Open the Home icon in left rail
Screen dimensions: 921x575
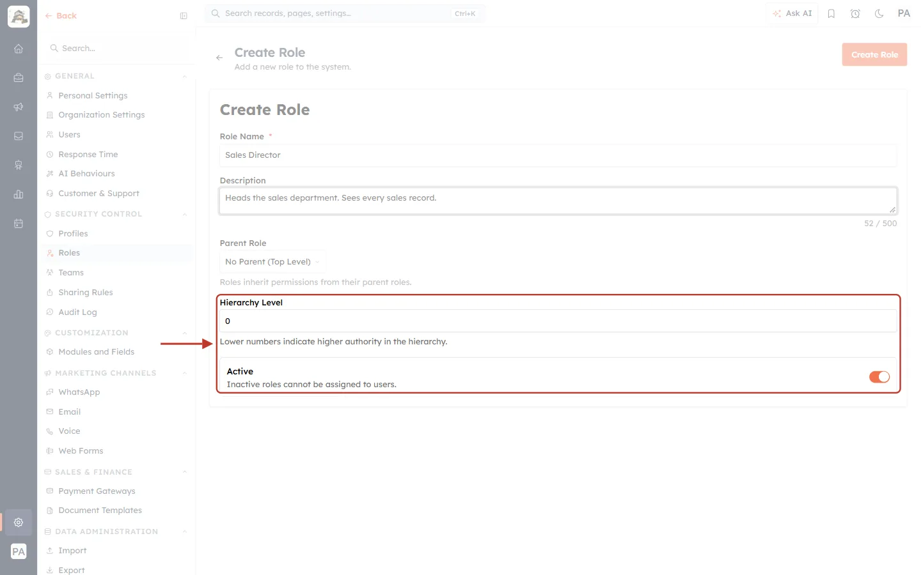click(19, 49)
